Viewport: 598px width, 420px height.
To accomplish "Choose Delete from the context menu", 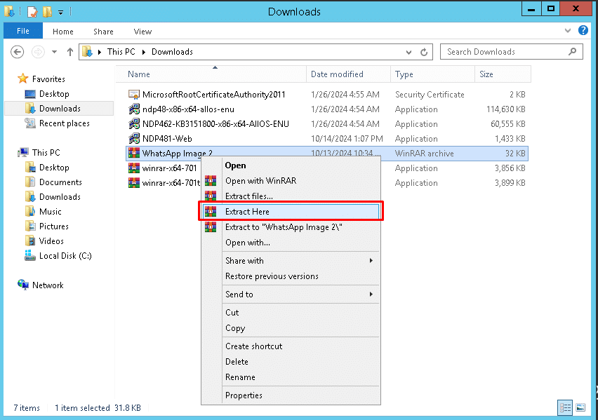I will [237, 362].
